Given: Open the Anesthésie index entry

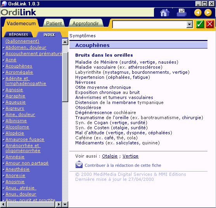Looking at the screenshot, I should click(17, 169).
